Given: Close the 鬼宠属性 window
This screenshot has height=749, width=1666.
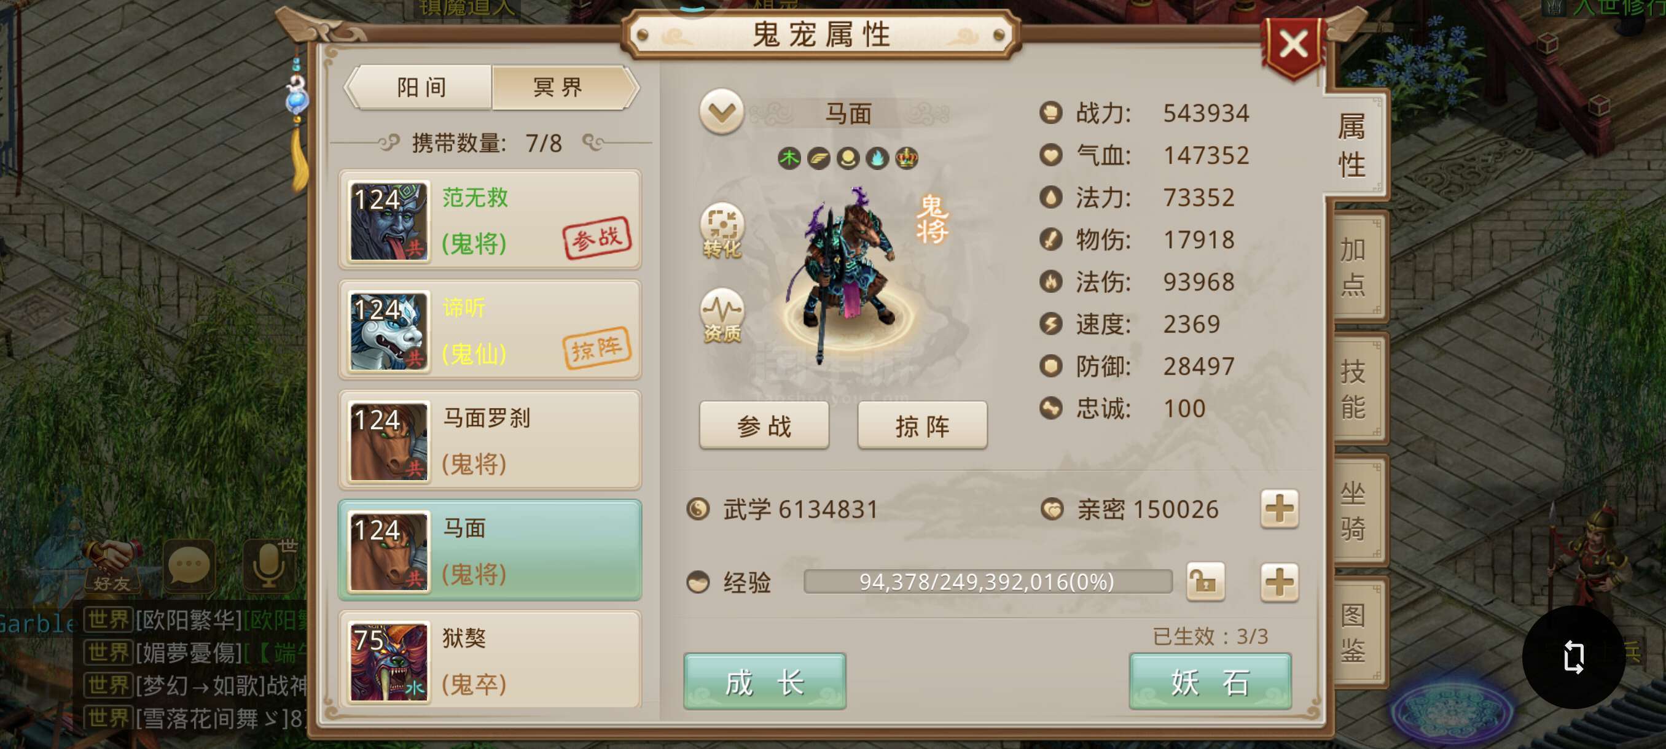Looking at the screenshot, I should (x=1293, y=45).
